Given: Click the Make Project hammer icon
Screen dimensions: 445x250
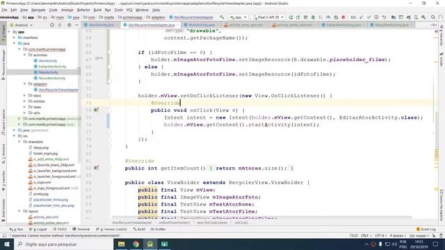Looking at the screenshot, I should click(222, 17).
